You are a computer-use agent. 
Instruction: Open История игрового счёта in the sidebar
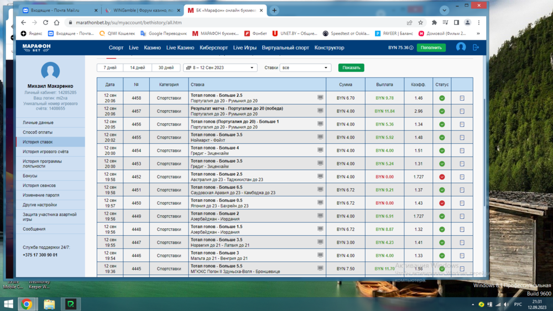tap(45, 152)
